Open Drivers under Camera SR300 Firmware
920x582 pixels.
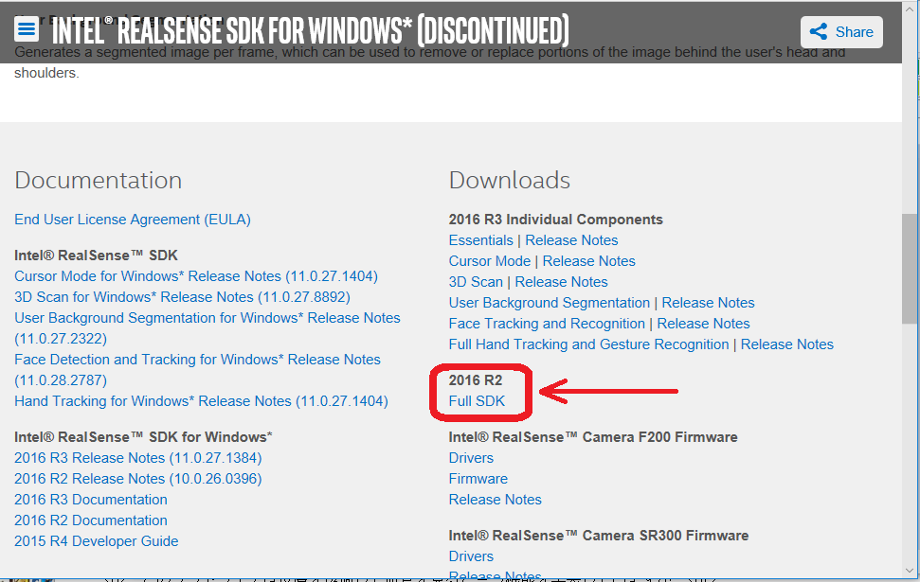[471, 556]
